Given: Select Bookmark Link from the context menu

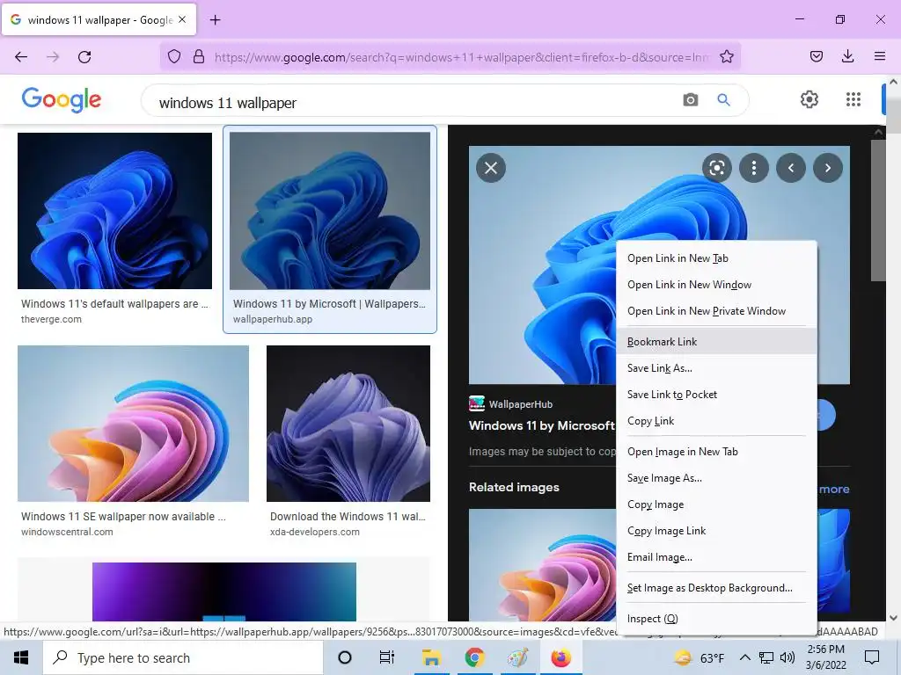Looking at the screenshot, I should pos(716,342).
